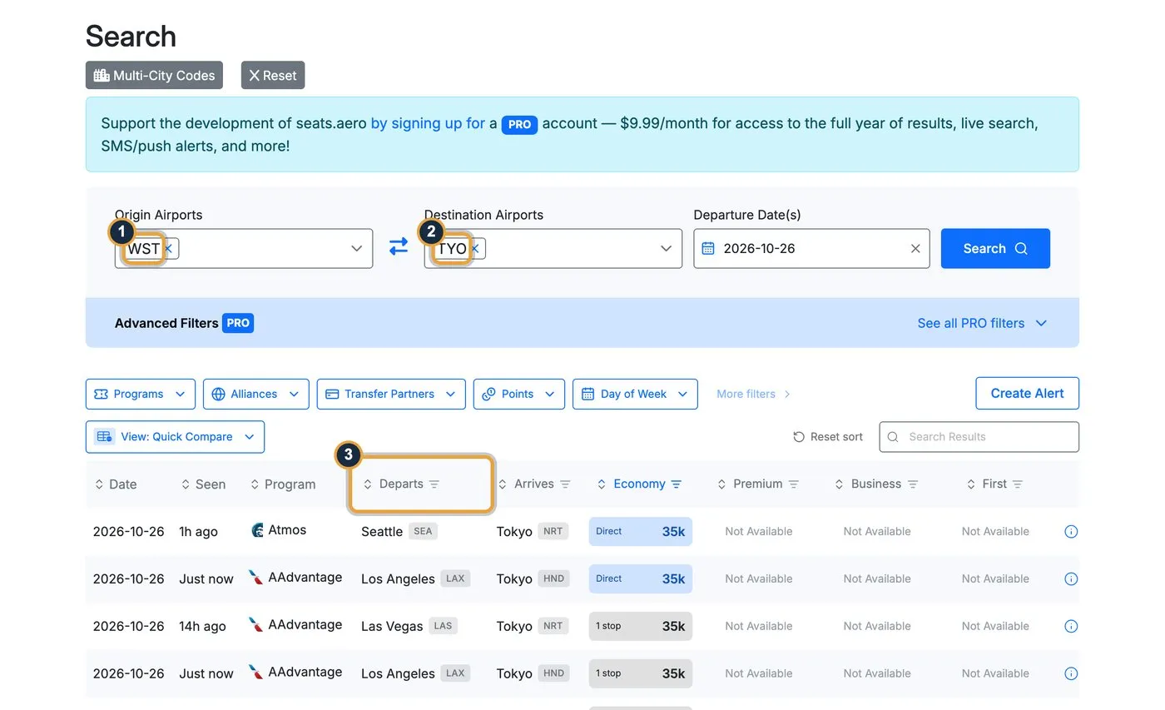This screenshot has width=1165, height=710.
Task: Open the Day of Week filter dropdown
Action: [x=635, y=394]
